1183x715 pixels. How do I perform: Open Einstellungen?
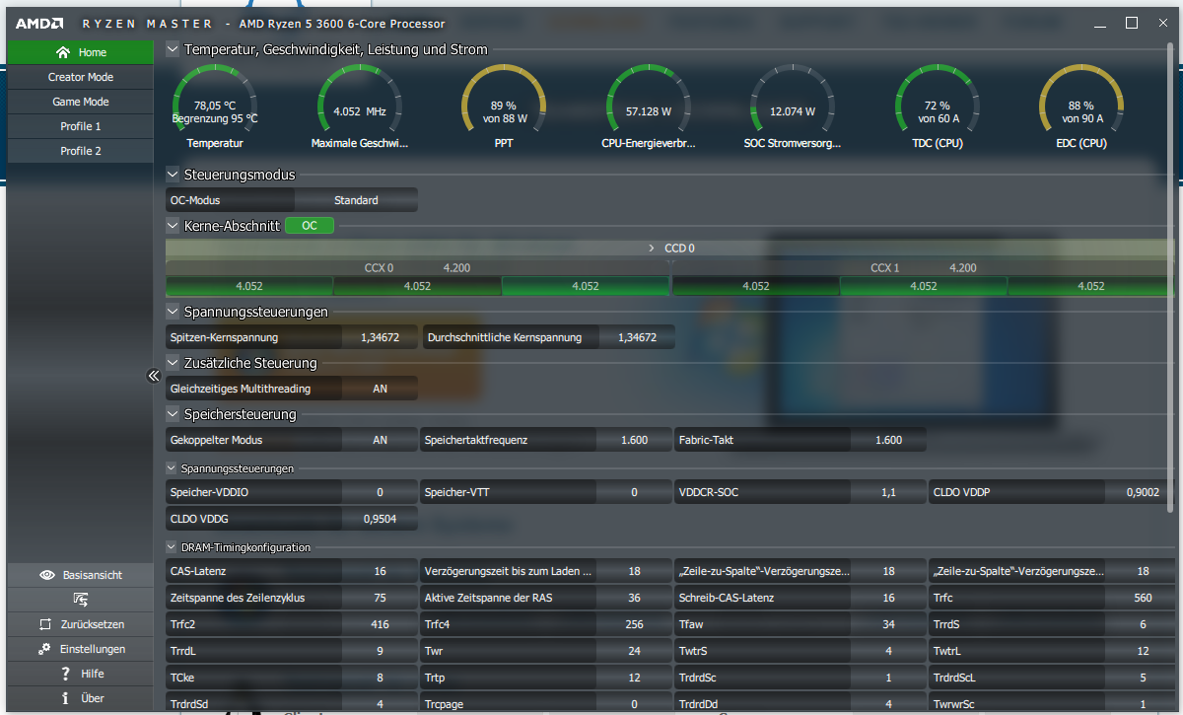(x=81, y=649)
